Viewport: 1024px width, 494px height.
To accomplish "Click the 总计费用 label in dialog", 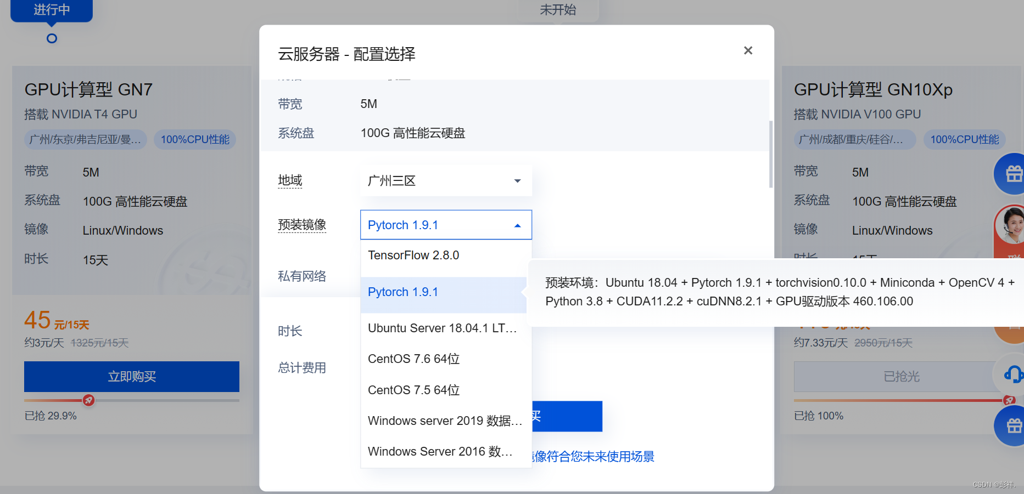I will [x=302, y=368].
